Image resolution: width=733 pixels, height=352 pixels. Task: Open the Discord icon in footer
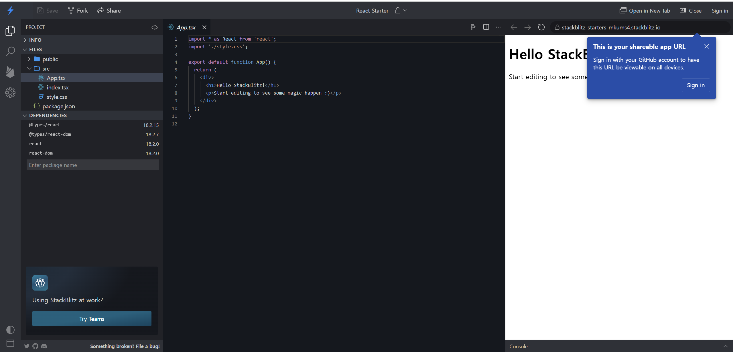click(x=44, y=346)
